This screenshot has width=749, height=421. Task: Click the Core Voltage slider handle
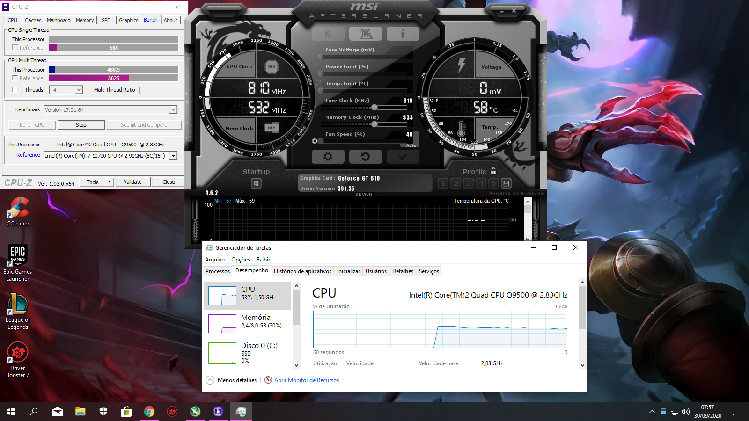[321, 57]
